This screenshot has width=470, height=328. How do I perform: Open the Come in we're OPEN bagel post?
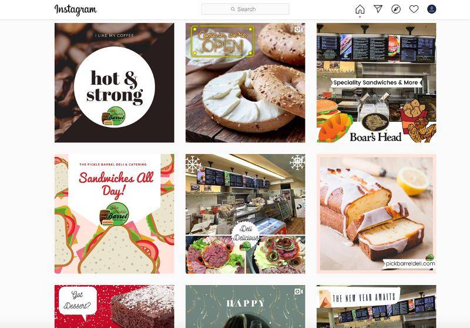coord(245,83)
